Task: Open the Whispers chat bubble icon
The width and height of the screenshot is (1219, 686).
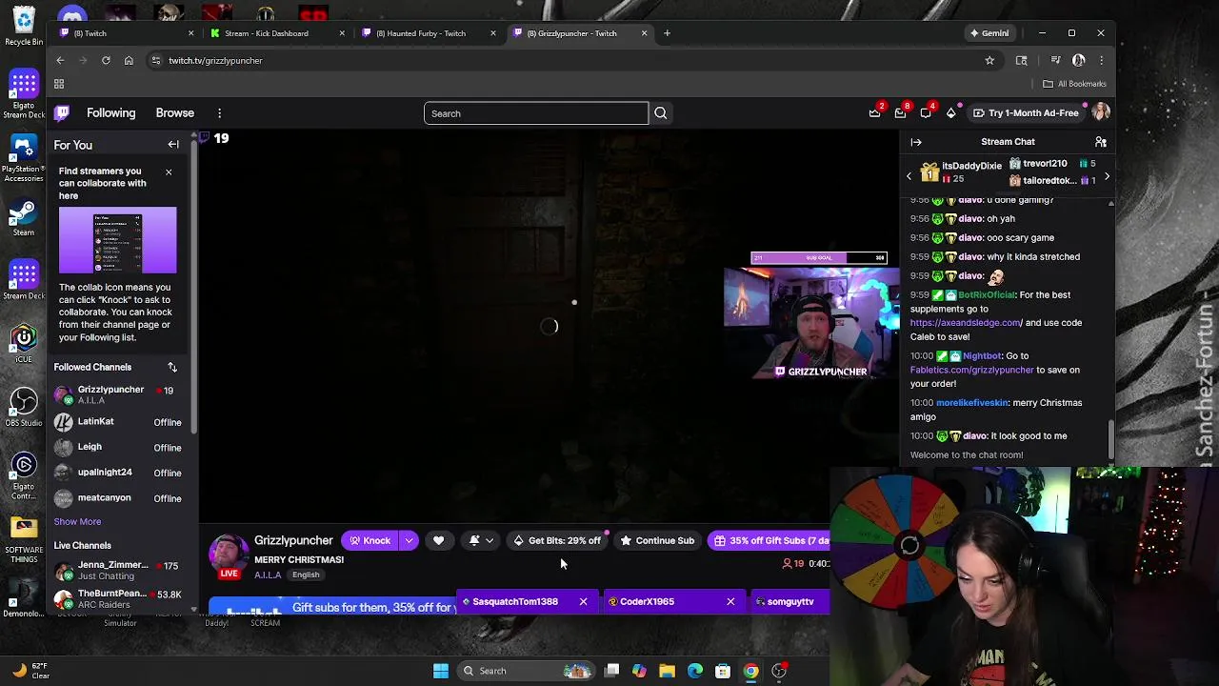Action: coord(926,112)
